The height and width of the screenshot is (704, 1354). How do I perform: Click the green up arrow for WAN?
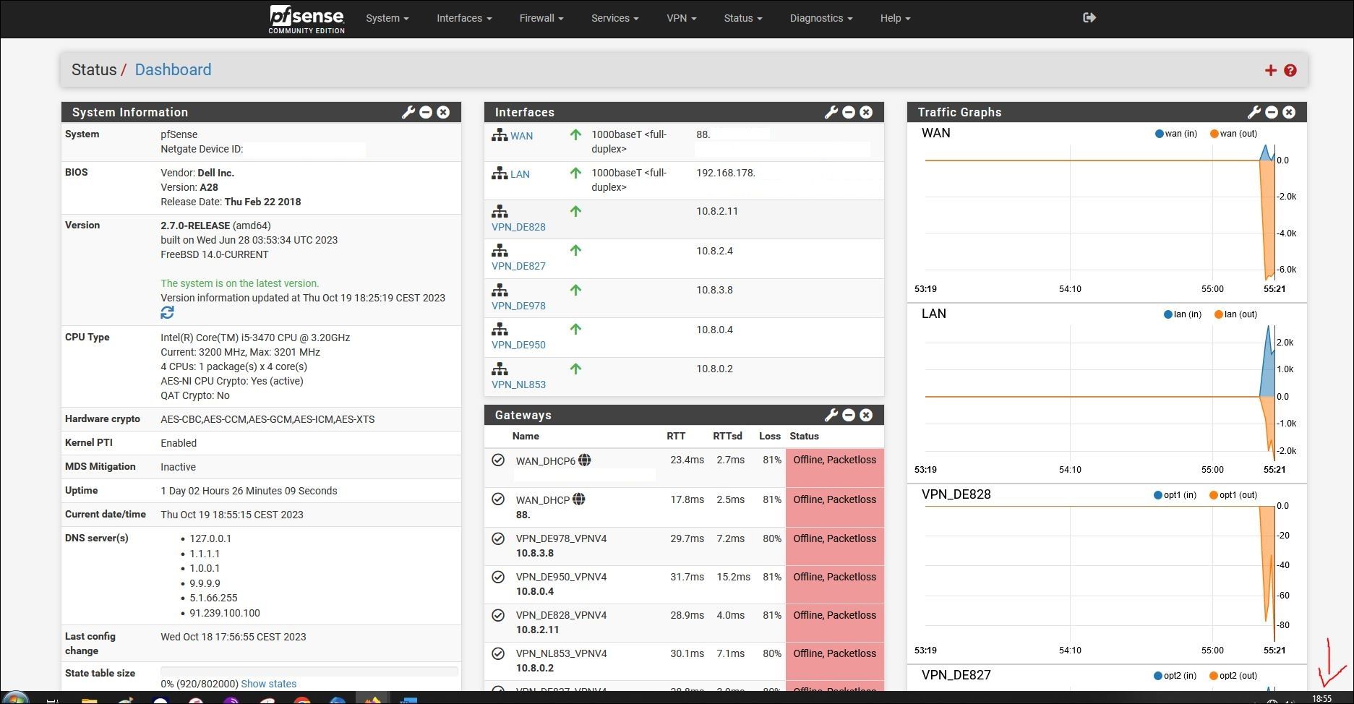(575, 134)
